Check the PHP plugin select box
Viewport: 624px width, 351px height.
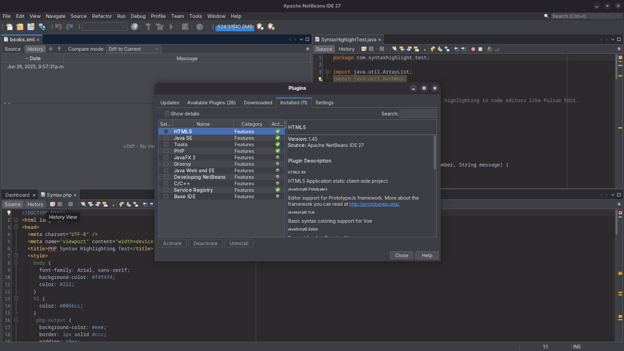(166, 151)
